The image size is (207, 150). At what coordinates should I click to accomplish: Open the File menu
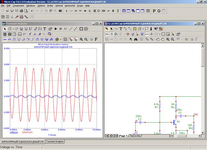pyautogui.click(x=3, y=6)
